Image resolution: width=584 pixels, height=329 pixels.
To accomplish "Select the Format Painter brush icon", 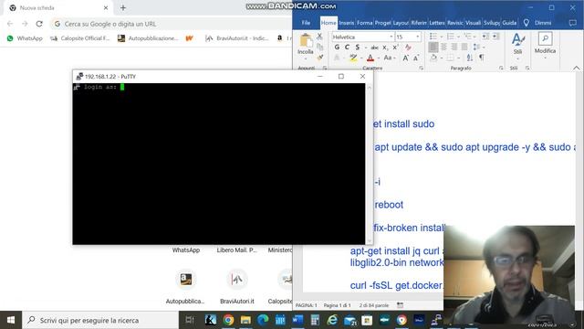I will (319, 57).
